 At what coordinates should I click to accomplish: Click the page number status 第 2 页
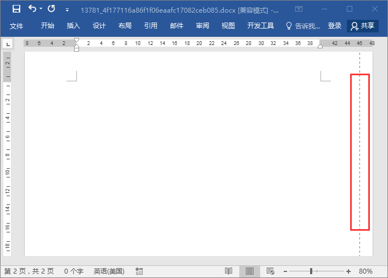(x=29, y=271)
